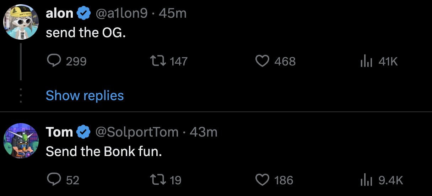View analytics for alon's 41K-view tweet

[366, 62]
